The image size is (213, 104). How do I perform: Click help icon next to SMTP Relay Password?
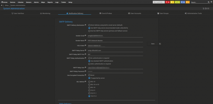[x=85, y=71]
